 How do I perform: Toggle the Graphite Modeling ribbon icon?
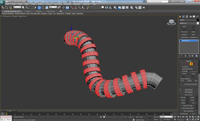pos(119,7)
